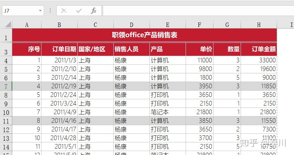The height and width of the screenshot is (155, 294).
Task: Open the Name Box dropdown arrow
Action: [x=40, y=11]
